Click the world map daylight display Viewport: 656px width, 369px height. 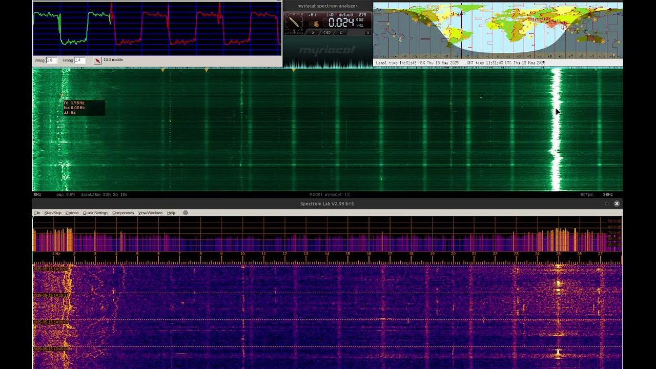click(498, 31)
